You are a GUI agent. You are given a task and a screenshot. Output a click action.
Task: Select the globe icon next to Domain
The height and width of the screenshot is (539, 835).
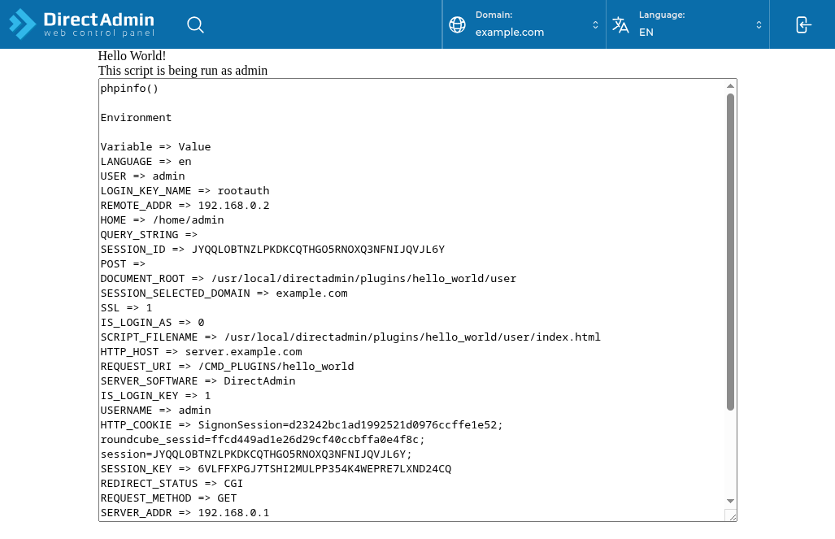click(x=457, y=24)
